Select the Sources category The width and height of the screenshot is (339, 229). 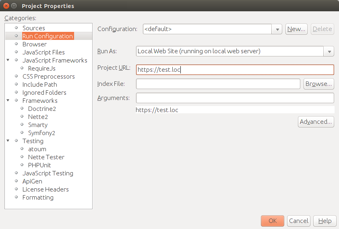(x=34, y=28)
